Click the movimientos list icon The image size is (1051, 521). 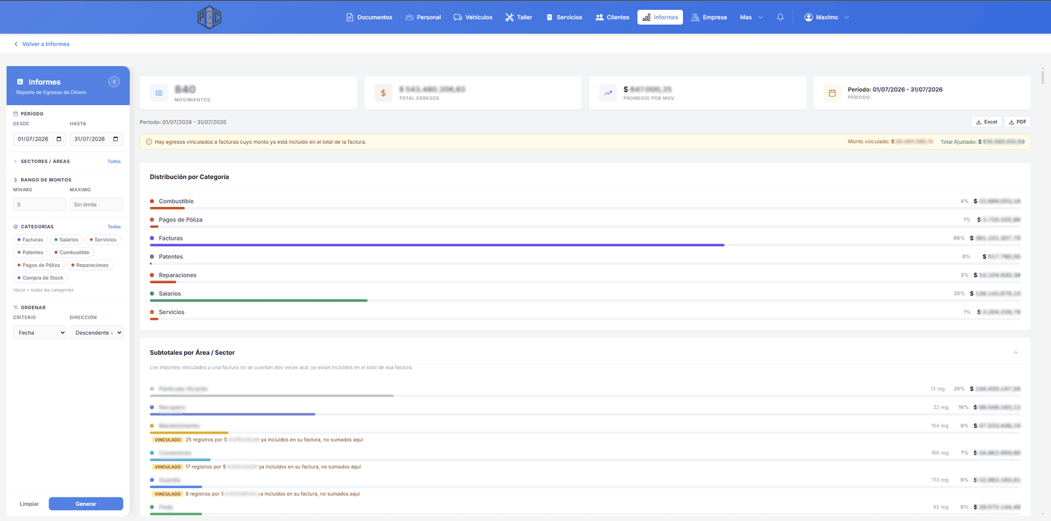click(x=159, y=93)
